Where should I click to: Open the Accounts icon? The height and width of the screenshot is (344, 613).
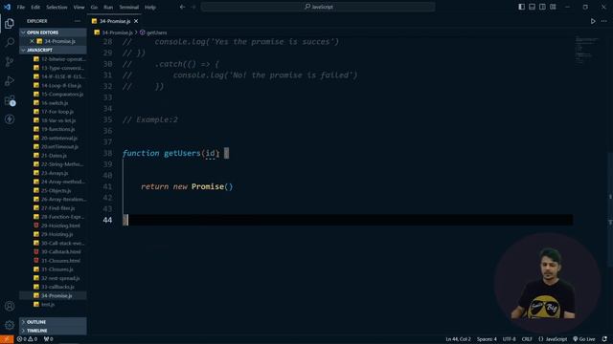pyautogui.click(x=10, y=306)
